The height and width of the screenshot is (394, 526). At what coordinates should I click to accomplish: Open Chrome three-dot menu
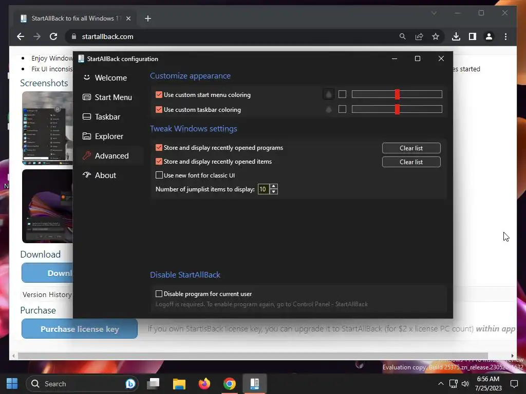(x=505, y=36)
